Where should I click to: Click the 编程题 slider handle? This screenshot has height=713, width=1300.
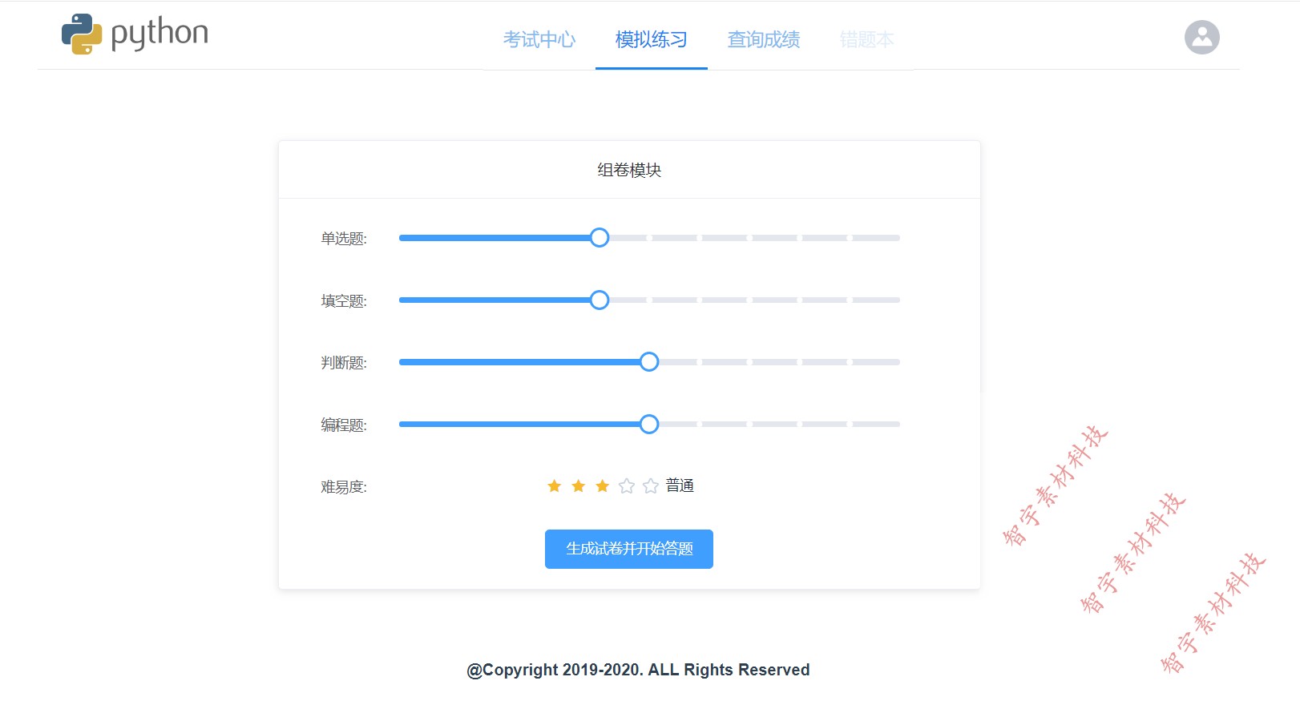coord(649,424)
